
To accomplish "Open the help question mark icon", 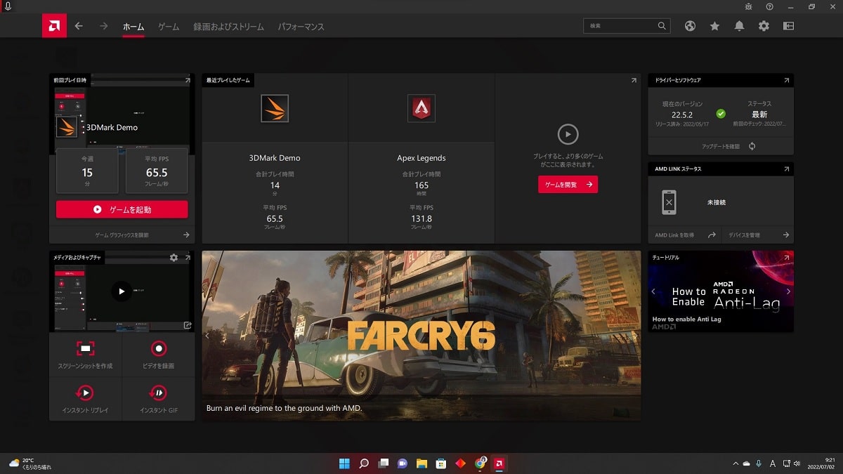I will click(769, 6).
